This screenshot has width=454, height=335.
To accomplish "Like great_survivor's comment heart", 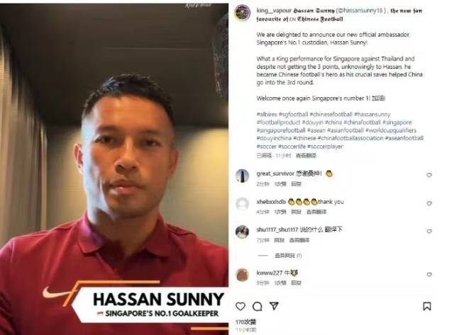I will point(429,175).
